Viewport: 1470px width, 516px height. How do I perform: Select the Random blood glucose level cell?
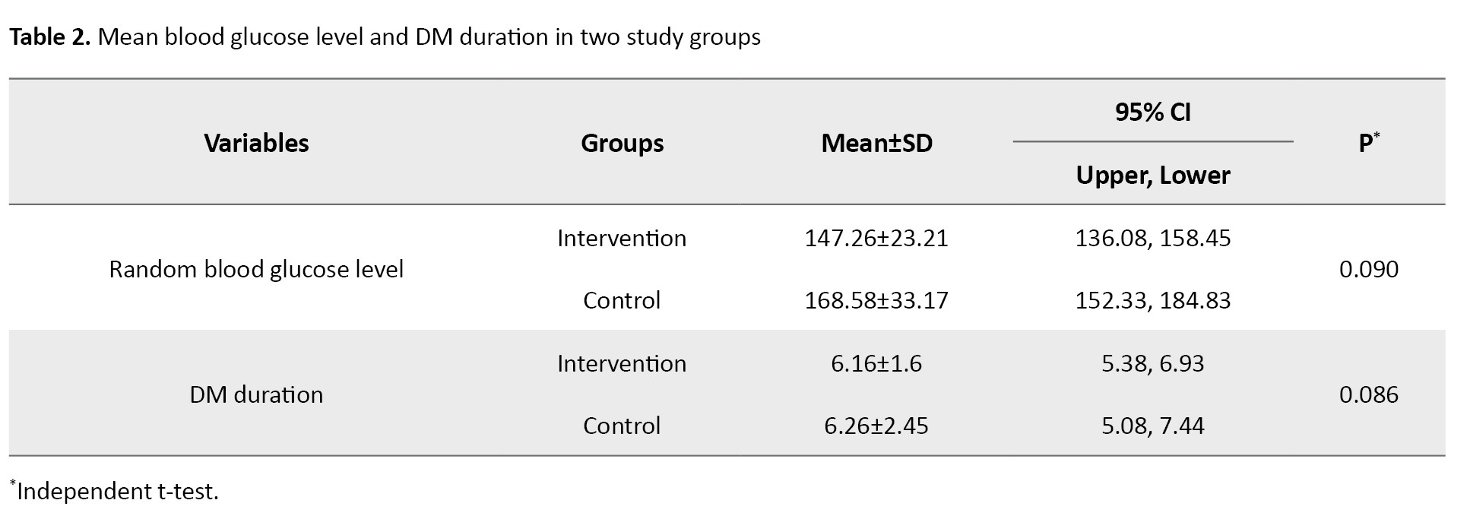(x=256, y=269)
